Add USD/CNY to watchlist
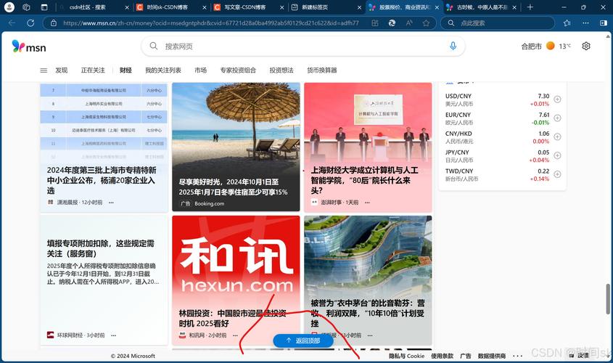The height and width of the screenshot is (363, 613). tap(557, 99)
